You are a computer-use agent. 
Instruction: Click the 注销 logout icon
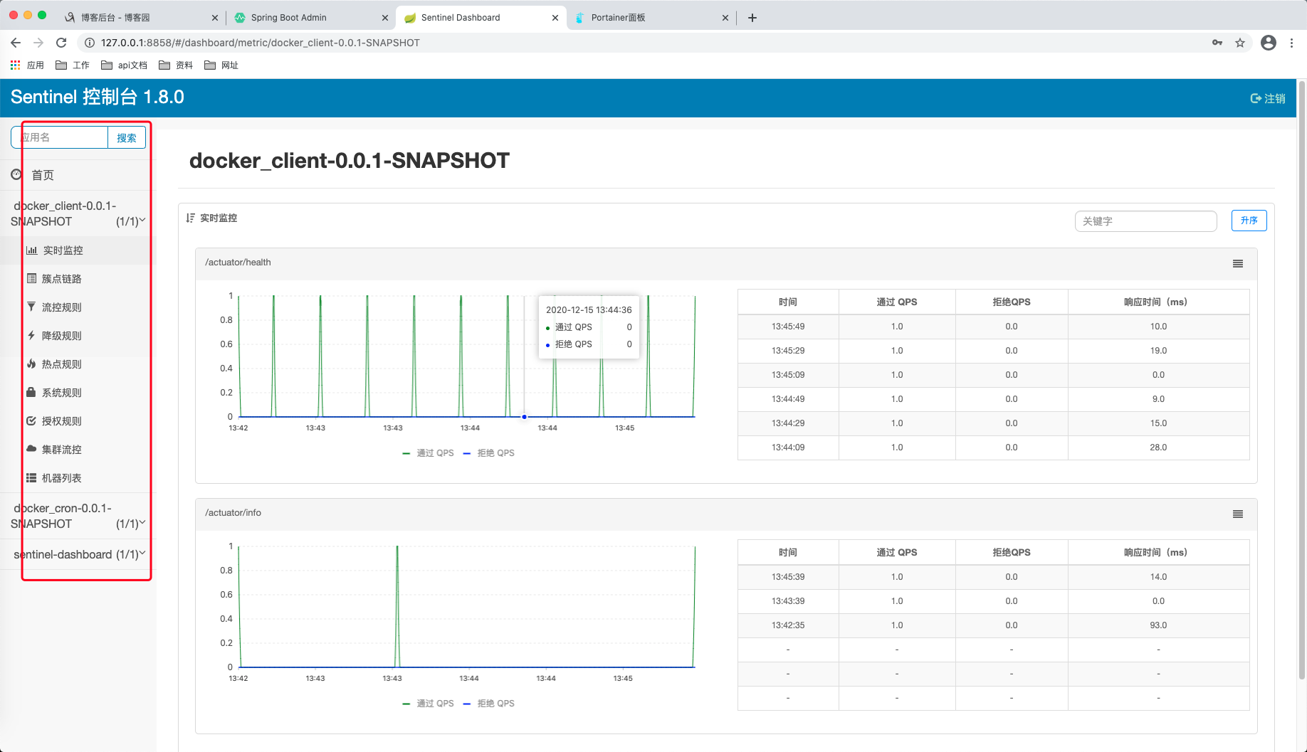[x=1256, y=98]
